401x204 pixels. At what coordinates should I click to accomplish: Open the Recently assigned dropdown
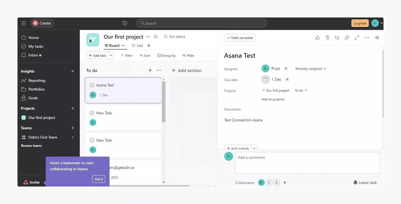(x=310, y=69)
